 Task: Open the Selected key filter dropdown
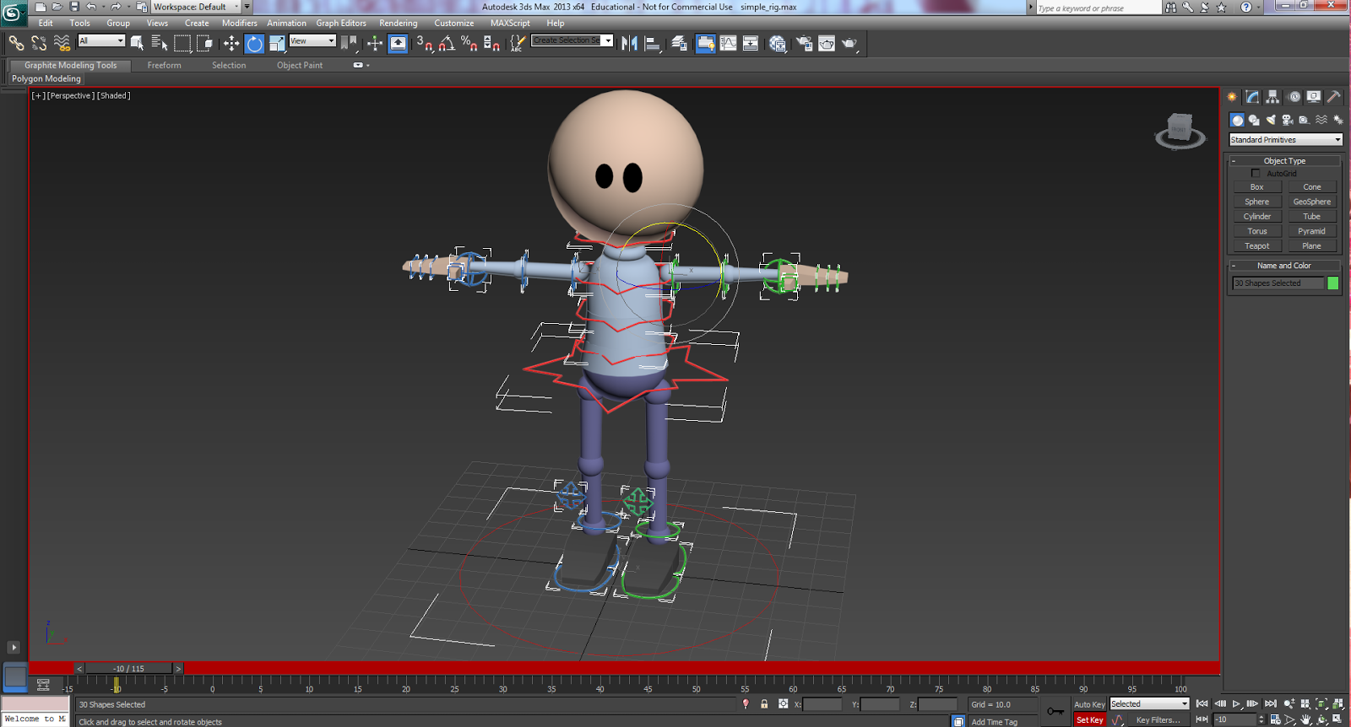[x=1149, y=704]
